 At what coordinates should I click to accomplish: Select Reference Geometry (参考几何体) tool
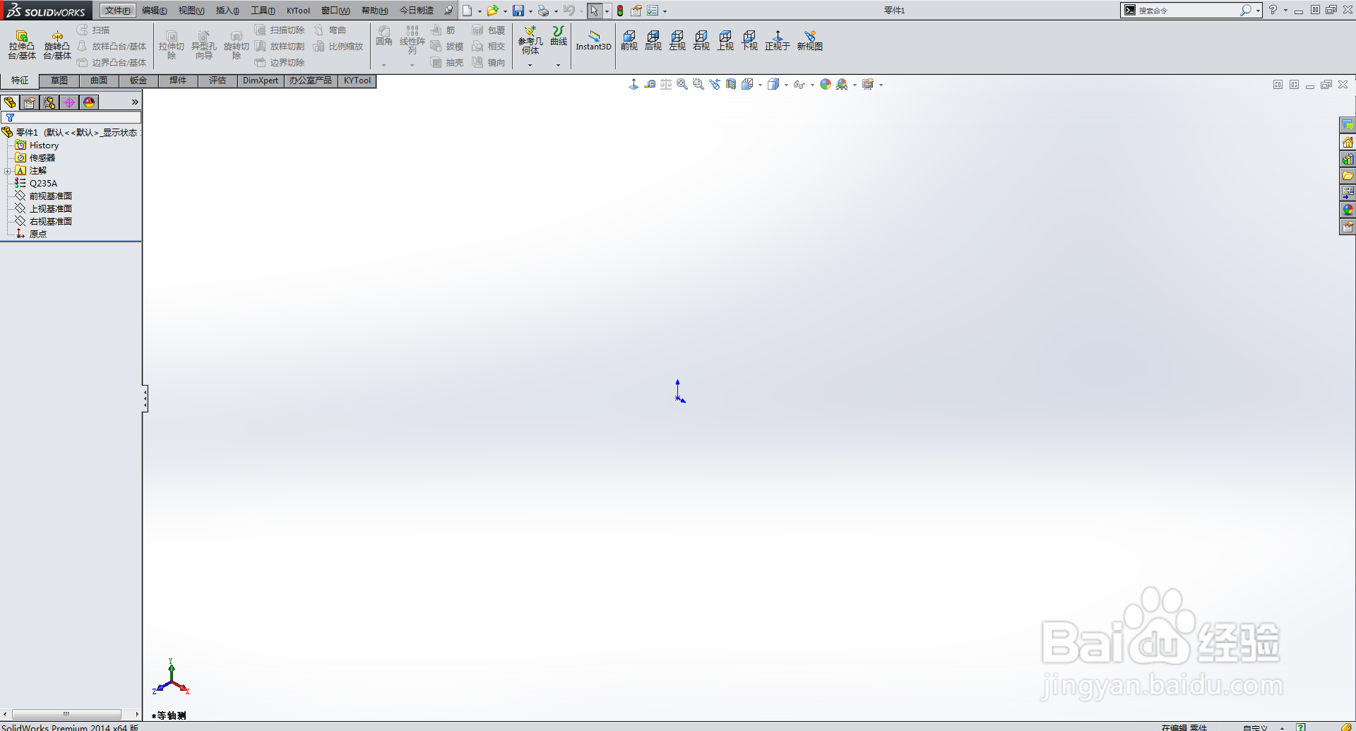click(530, 40)
